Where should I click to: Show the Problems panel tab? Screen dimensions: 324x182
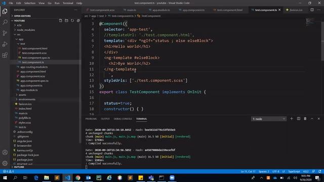pyautogui.click(x=91, y=119)
